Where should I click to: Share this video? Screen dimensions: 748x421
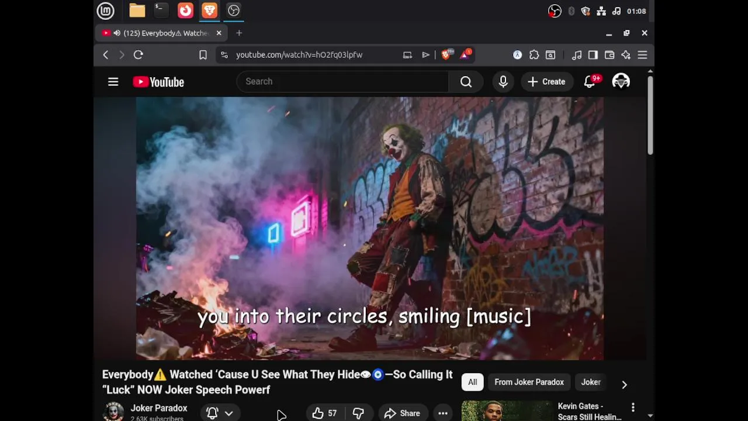click(x=402, y=413)
